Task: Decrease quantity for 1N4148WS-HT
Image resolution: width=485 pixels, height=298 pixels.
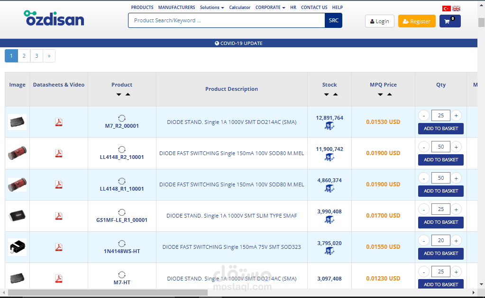Action: [424, 241]
